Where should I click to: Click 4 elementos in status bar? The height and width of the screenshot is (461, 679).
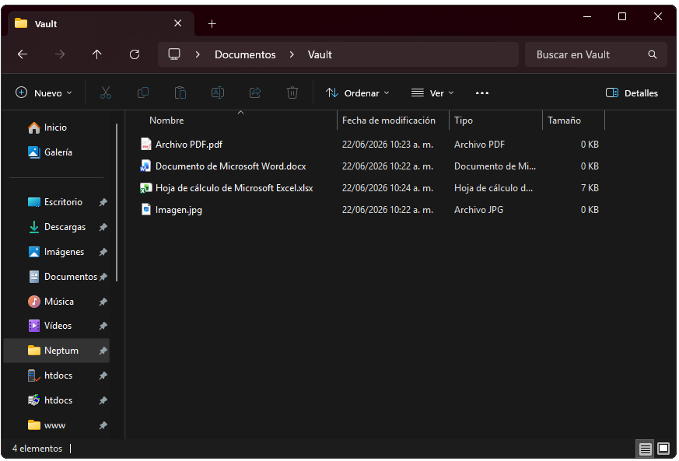[x=37, y=449]
